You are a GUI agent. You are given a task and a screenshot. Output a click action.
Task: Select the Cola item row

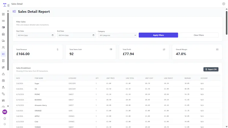click(x=117, y=122)
